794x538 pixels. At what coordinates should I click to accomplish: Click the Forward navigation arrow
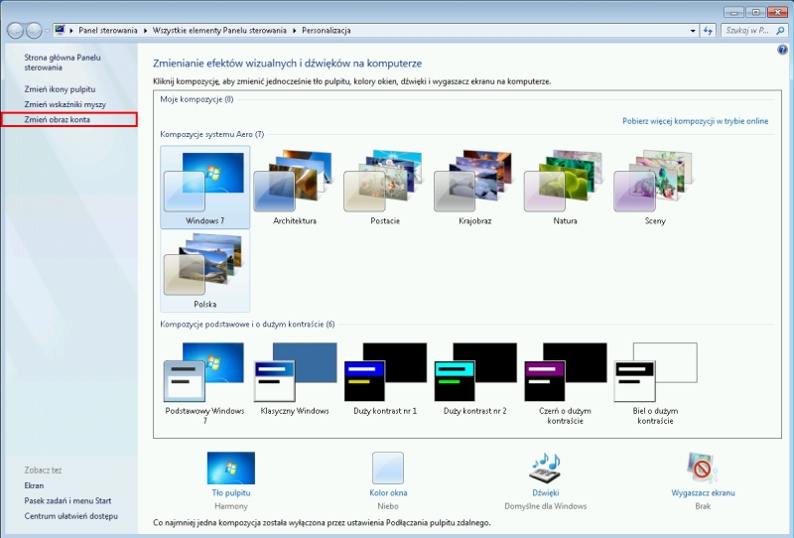(34, 31)
